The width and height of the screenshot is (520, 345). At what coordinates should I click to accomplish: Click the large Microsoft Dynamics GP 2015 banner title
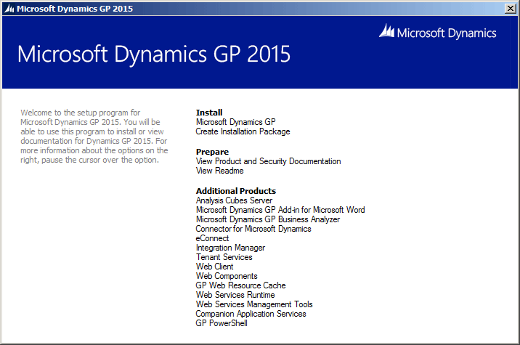pos(154,54)
